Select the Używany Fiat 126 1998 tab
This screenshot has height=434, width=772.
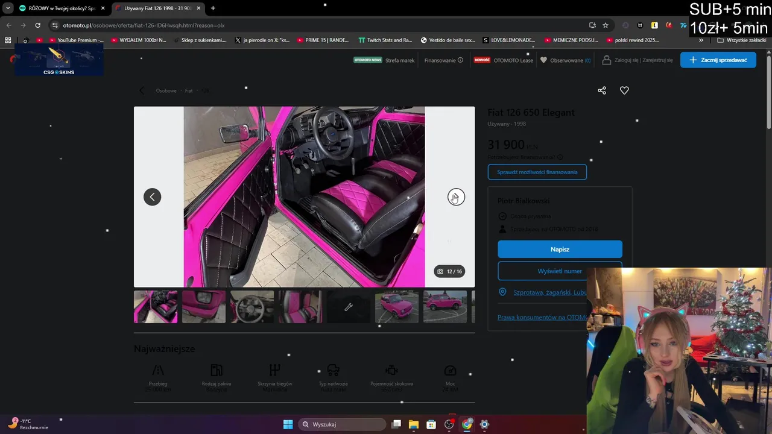[157, 8]
